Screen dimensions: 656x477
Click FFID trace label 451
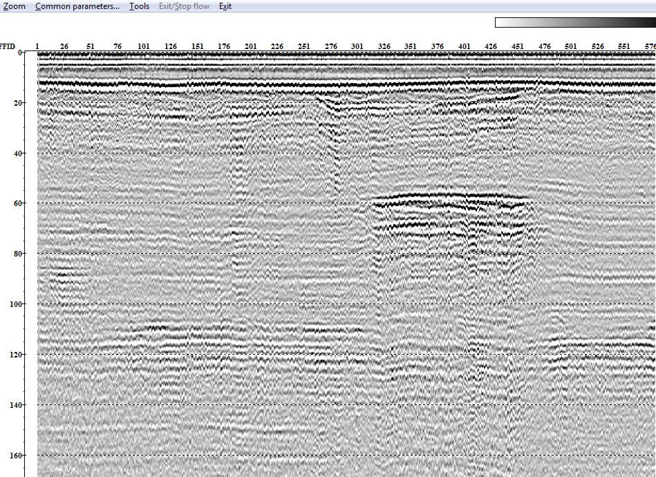coord(518,46)
